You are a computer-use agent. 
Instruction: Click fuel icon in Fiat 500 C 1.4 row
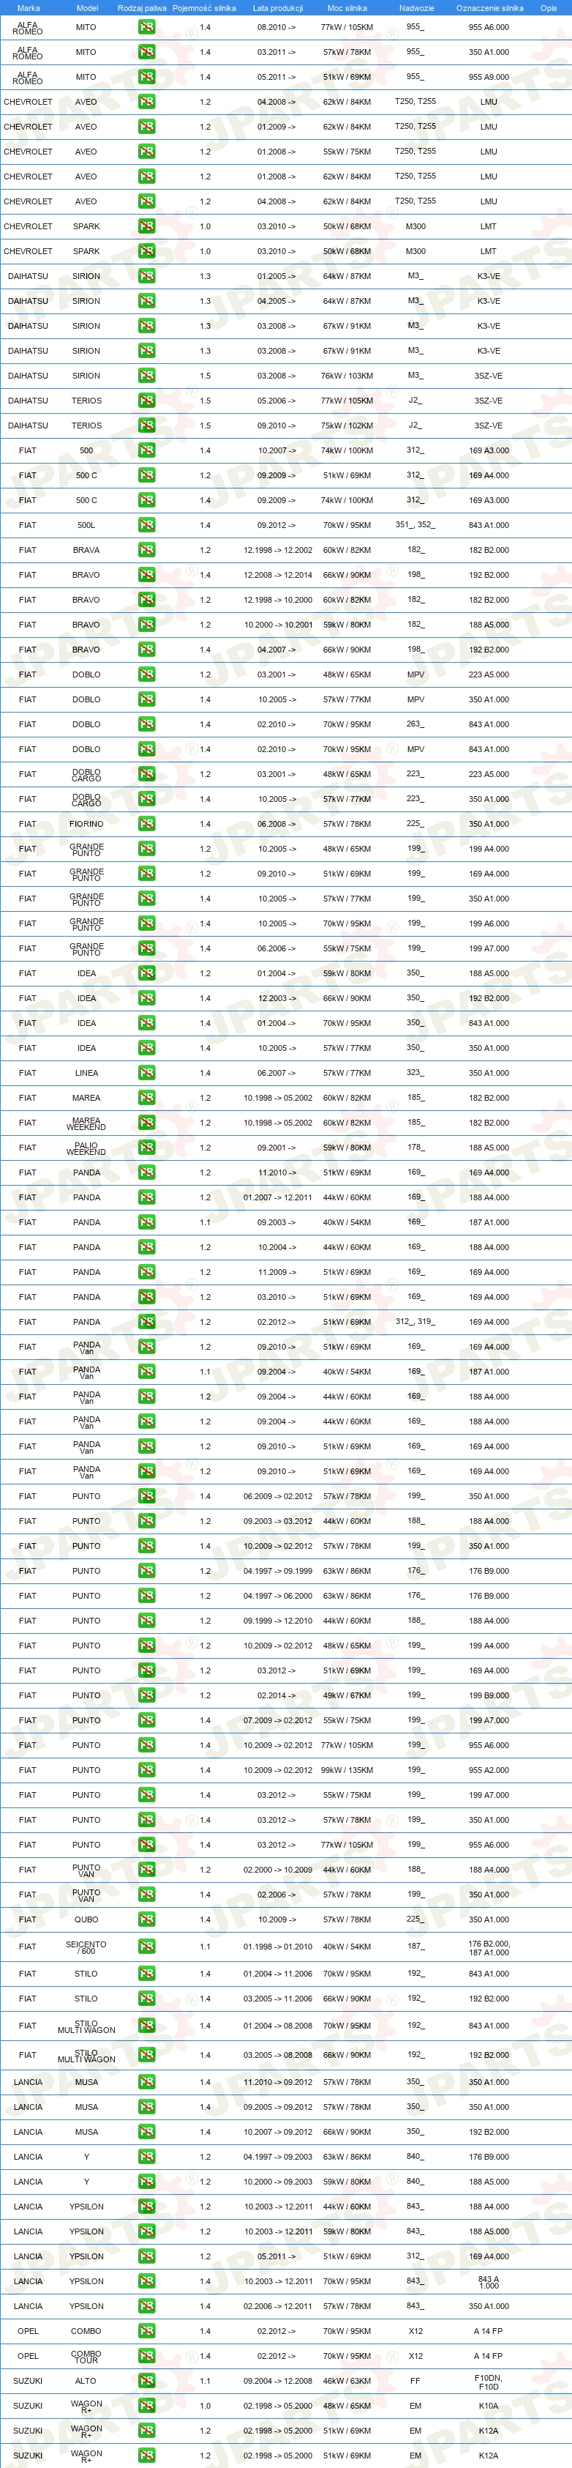point(146,500)
